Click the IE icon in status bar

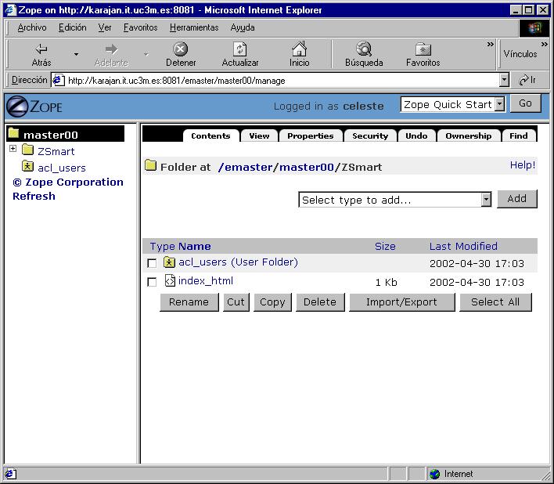click(10, 474)
